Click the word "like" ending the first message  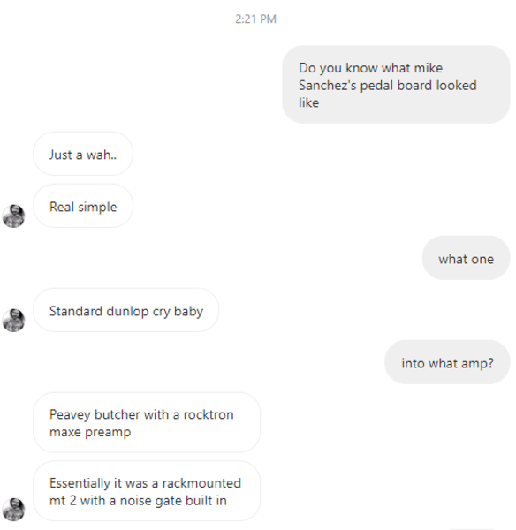click(308, 102)
